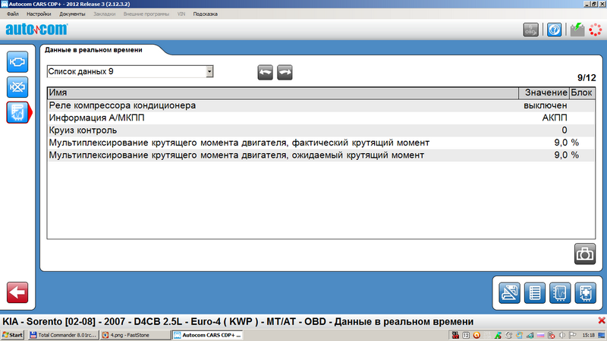
Task: Switch to 4.png FastStone taskbar button
Action: coord(135,335)
